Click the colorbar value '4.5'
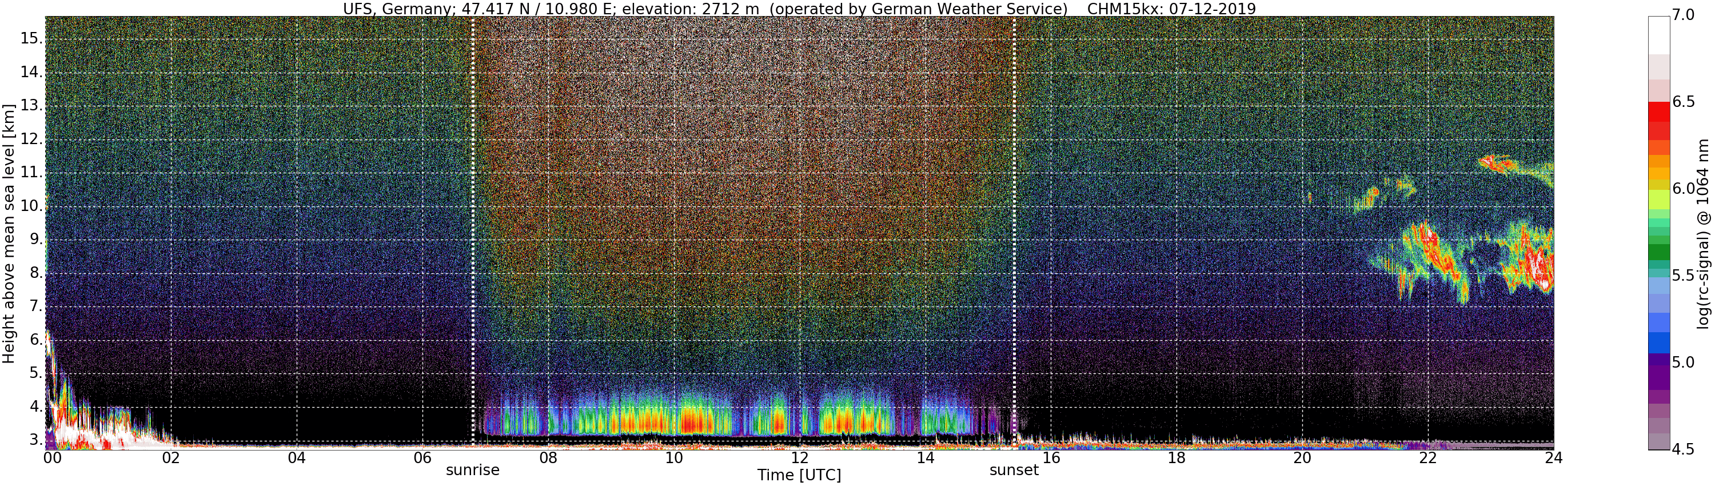This screenshot has width=1715, height=486. (1683, 449)
